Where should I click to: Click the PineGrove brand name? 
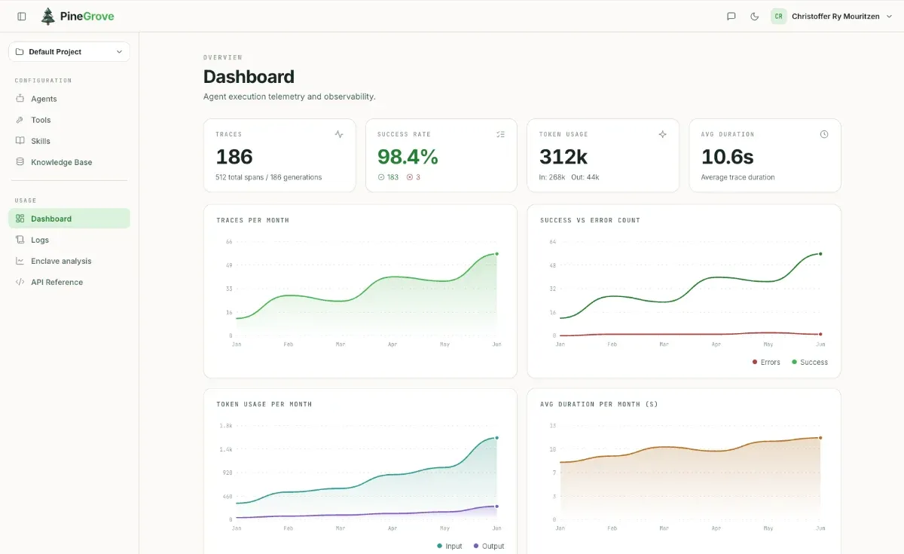point(87,16)
